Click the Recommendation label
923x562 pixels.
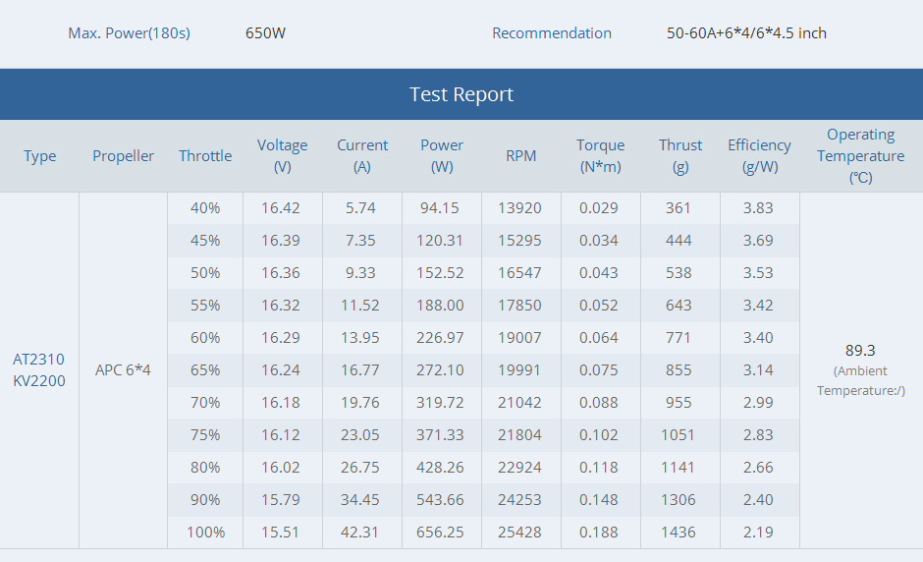click(x=551, y=33)
